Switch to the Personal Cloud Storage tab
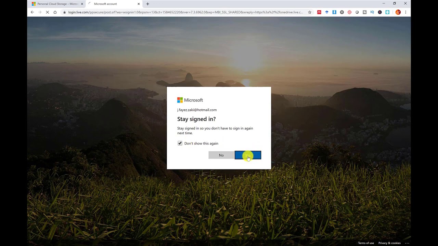 tap(57, 4)
